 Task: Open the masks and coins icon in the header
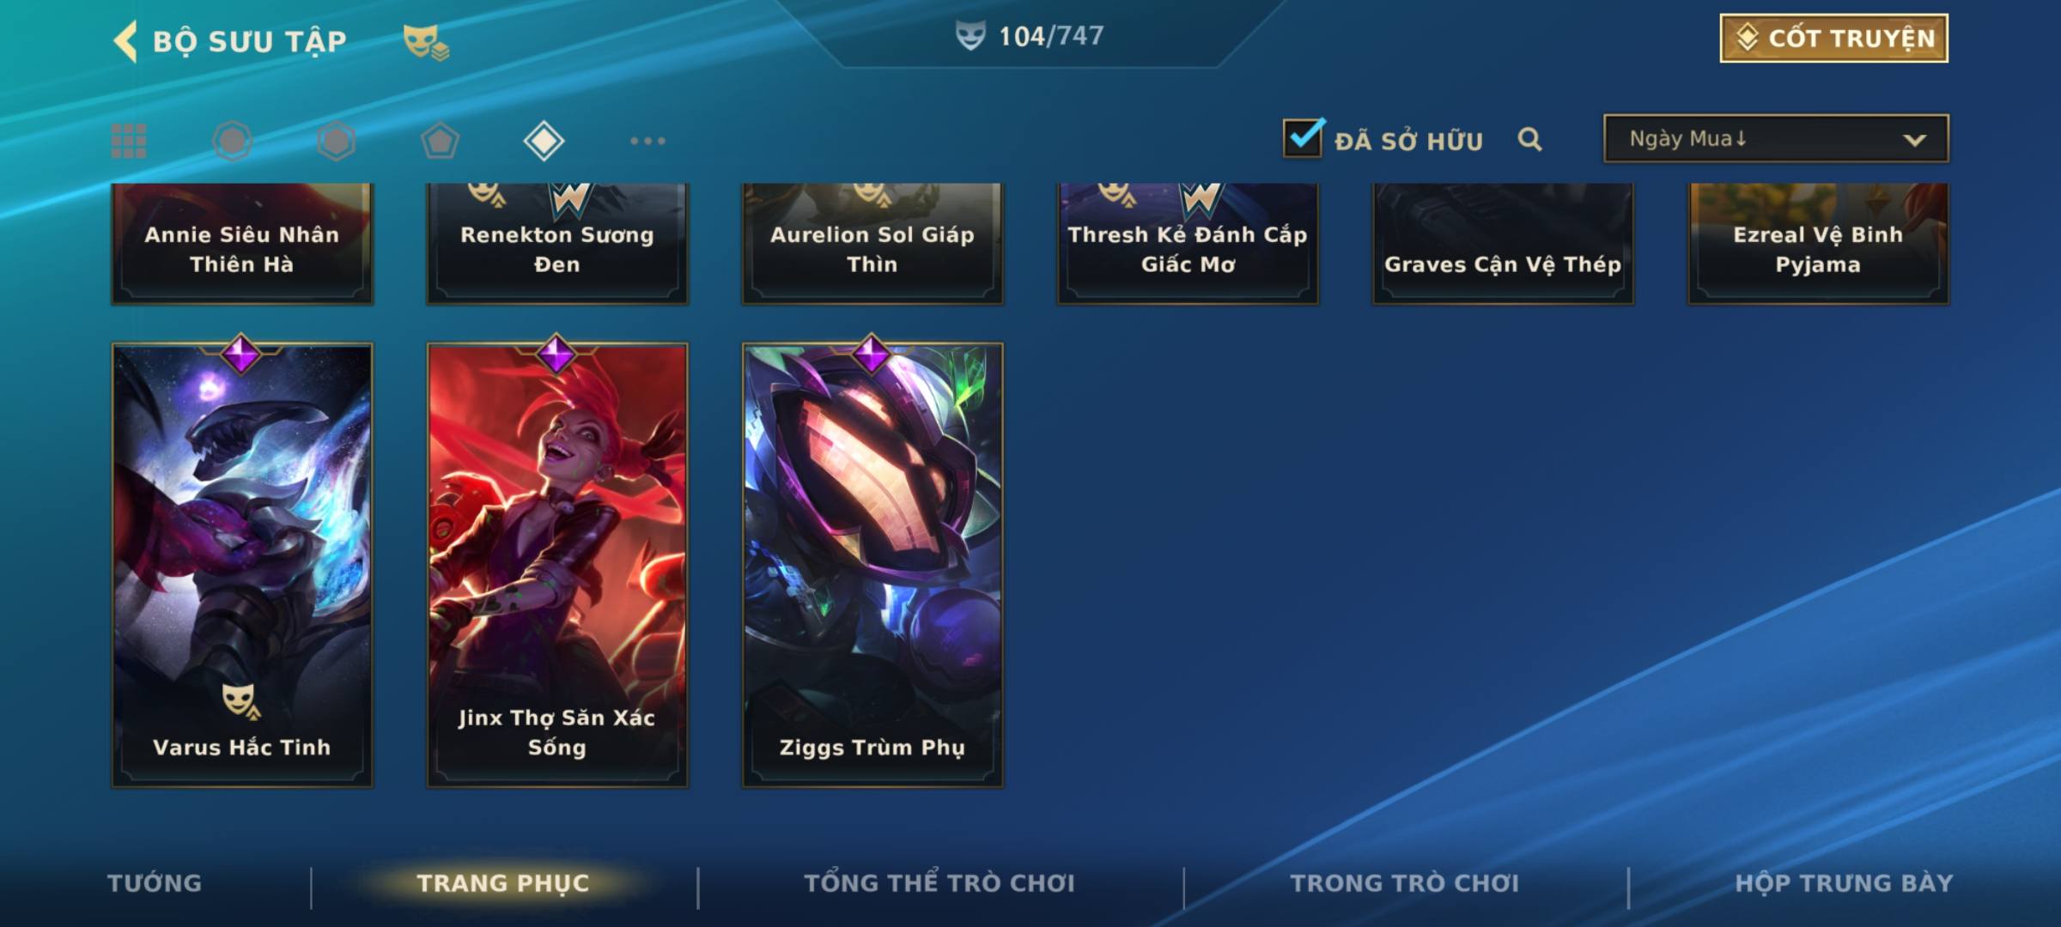426,41
